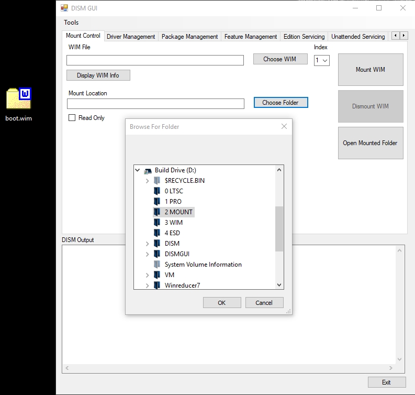This screenshot has height=395, width=415.
Task: Select the 2 MOUNT folder icon
Action: pos(157,212)
